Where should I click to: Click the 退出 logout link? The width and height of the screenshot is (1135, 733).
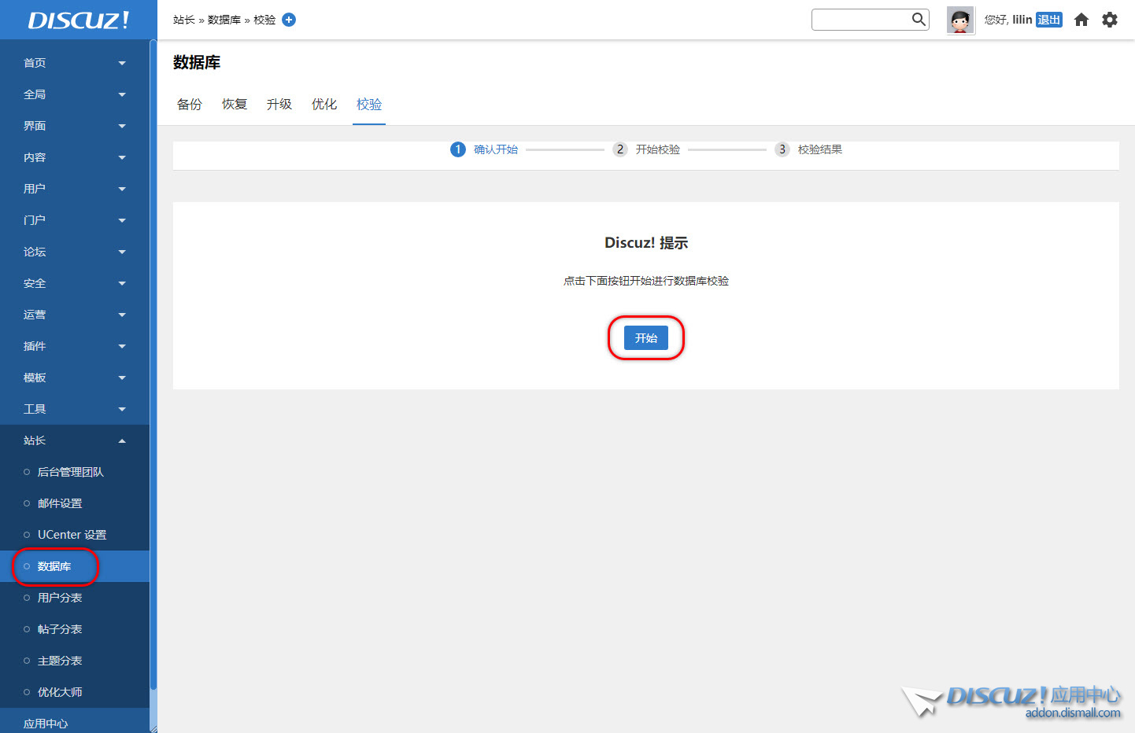click(x=1049, y=20)
